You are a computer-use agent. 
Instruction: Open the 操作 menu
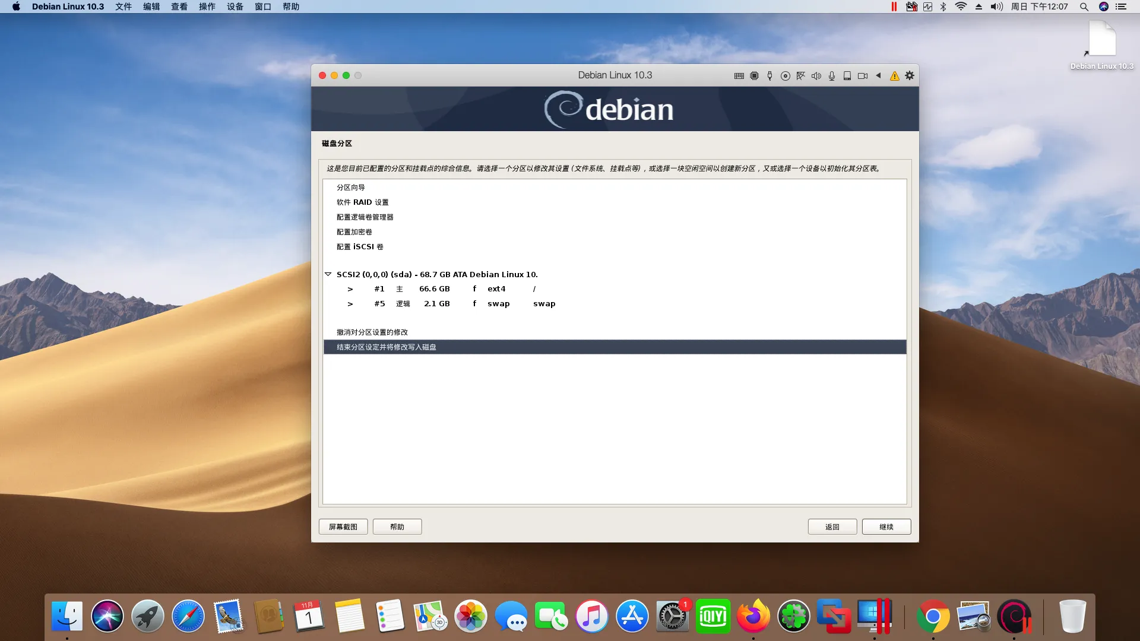[x=207, y=7]
